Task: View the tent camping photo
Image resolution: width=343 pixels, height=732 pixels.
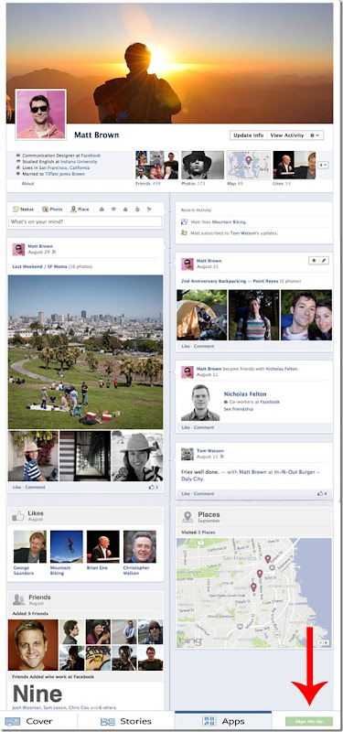Action: click(x=201, y=315)
